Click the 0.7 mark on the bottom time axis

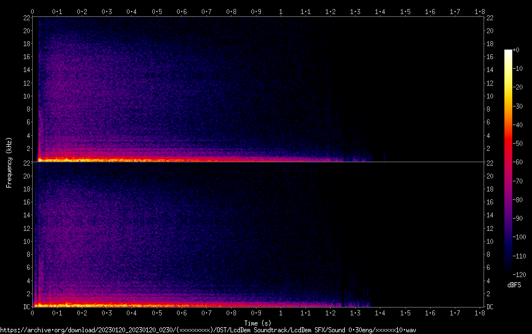point(206,313)
